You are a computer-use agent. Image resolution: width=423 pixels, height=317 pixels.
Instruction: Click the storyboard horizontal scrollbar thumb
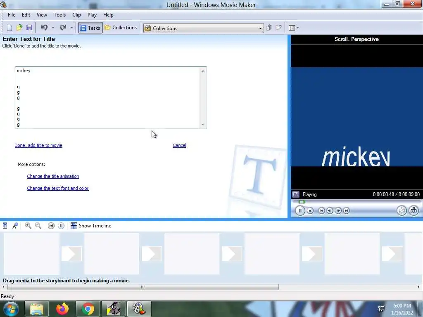pyautogui.click(x=143, y=287)
